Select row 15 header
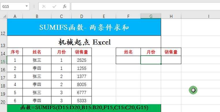 (x=3, y=60)
